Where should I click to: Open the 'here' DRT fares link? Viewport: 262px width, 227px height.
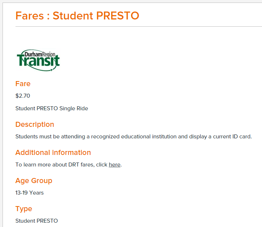click(x=114, y=165)
